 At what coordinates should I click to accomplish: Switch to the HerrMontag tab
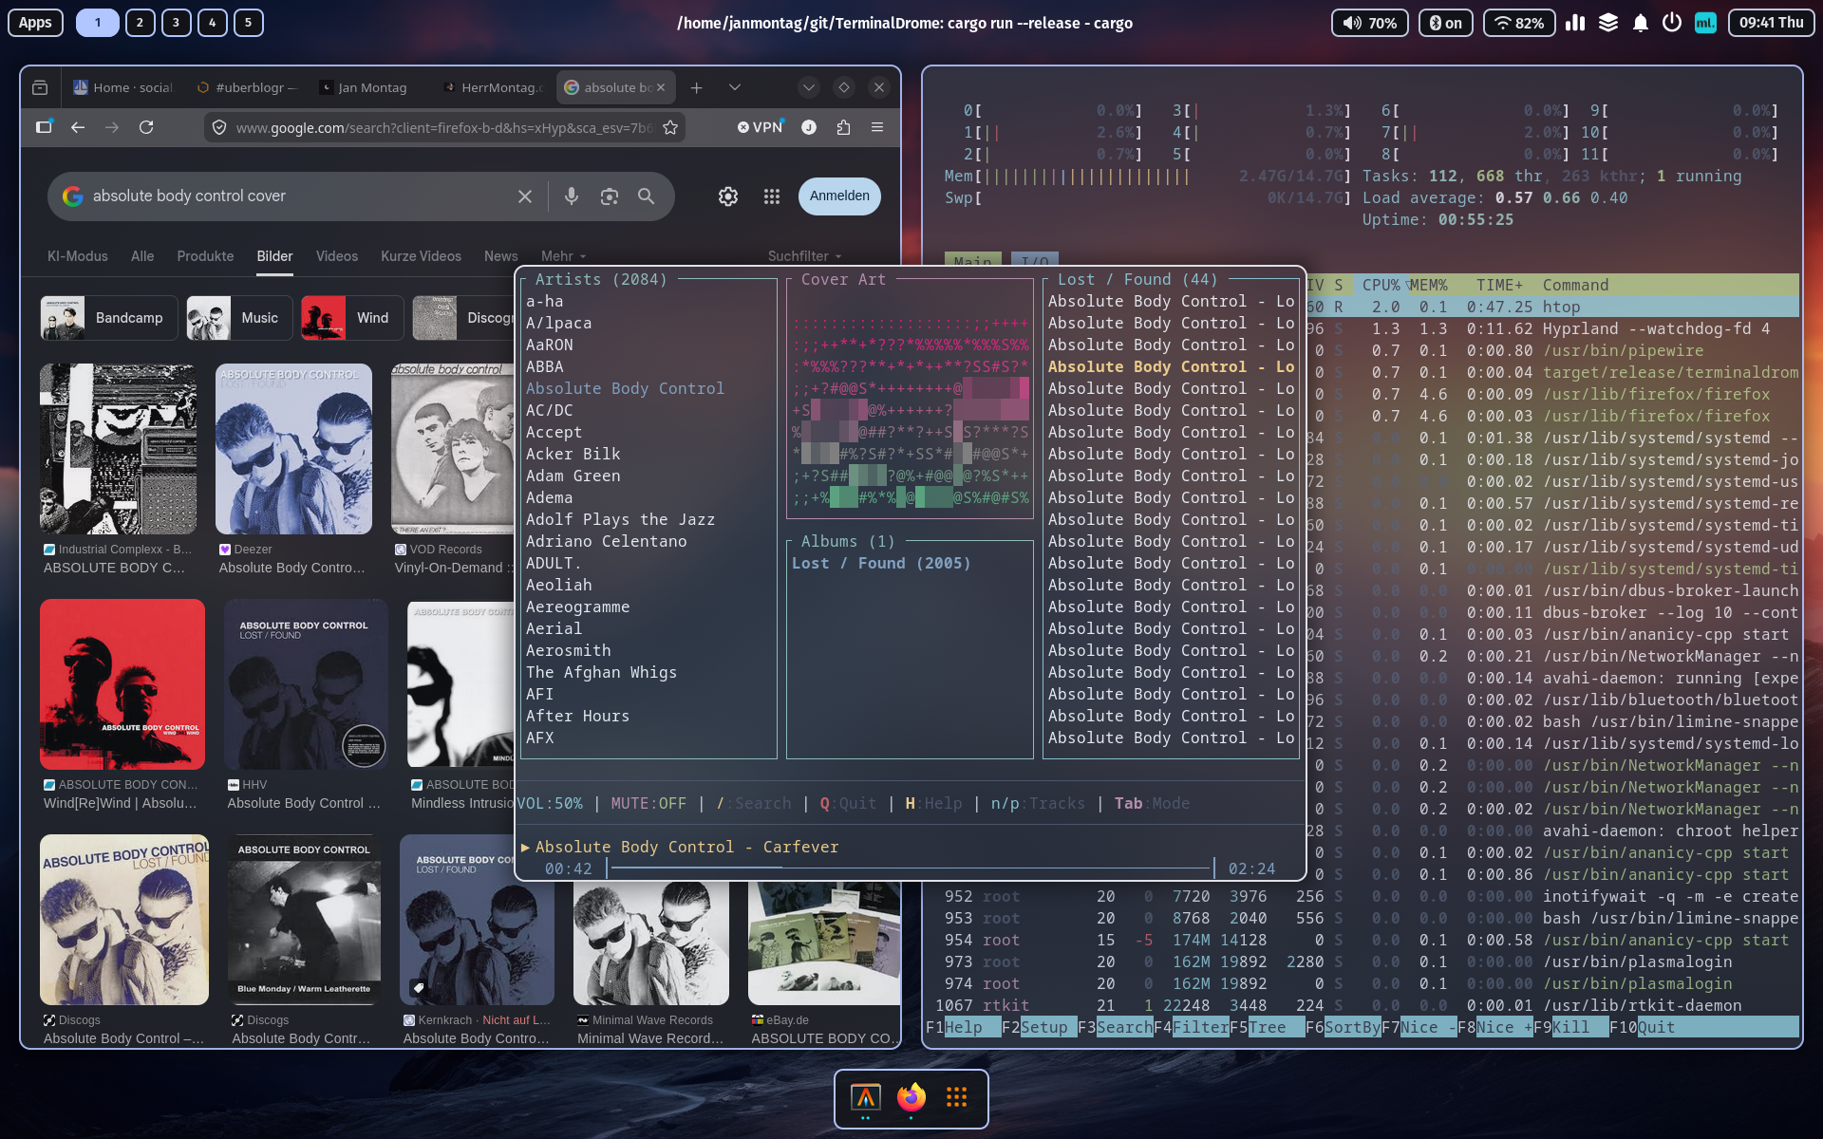(492, 87)
